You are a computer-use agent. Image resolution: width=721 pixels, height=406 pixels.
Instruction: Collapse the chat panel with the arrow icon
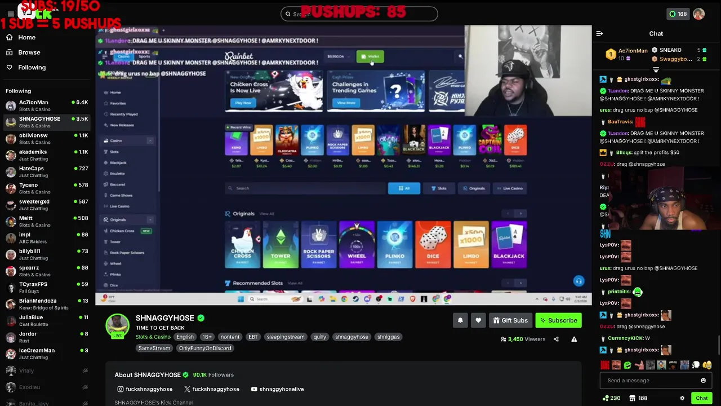(599, 34)
